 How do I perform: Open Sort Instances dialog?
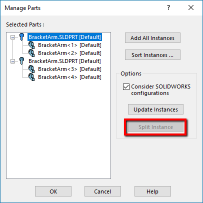coord(152,55)
